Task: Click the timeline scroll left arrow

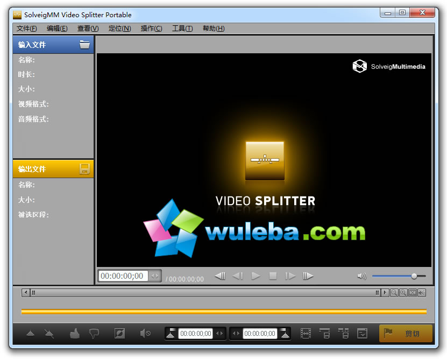Action: 26,293
